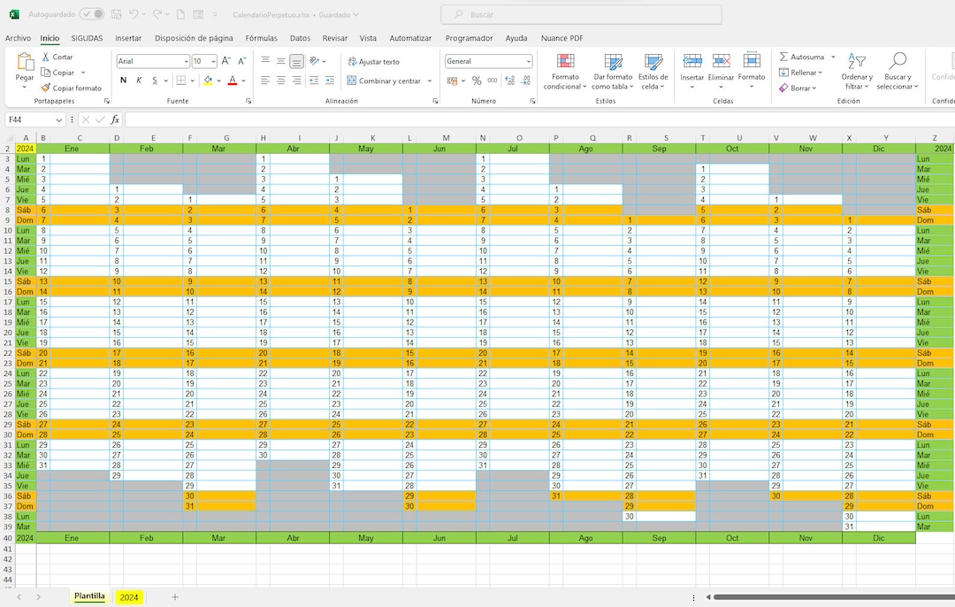Viewport: 955px width, 607px height.
Task: Switch to the Insertar tab
Action: 128,38
